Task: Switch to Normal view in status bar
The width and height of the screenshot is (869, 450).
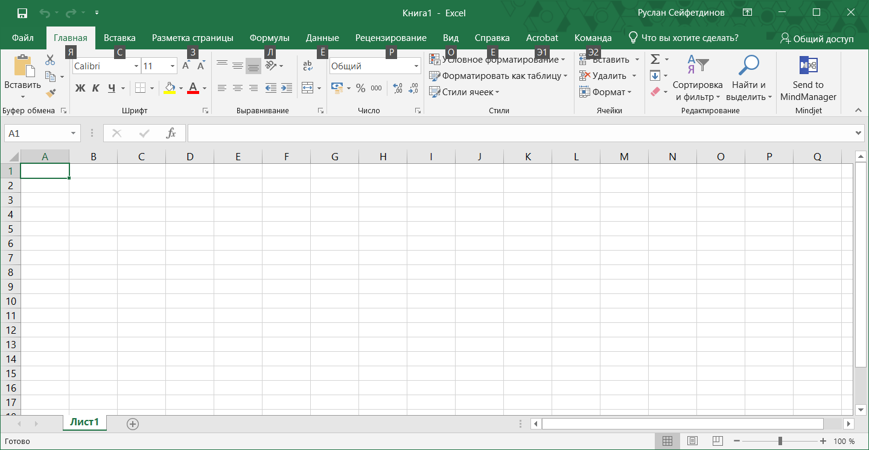Action: [667, 441]
